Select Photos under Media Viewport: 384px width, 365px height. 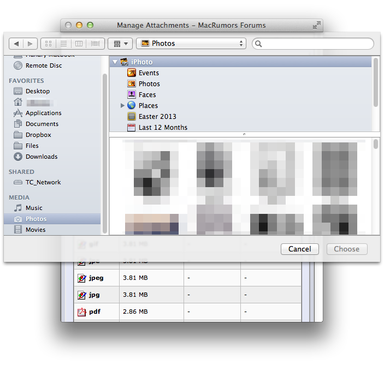(x=52, y=219)
